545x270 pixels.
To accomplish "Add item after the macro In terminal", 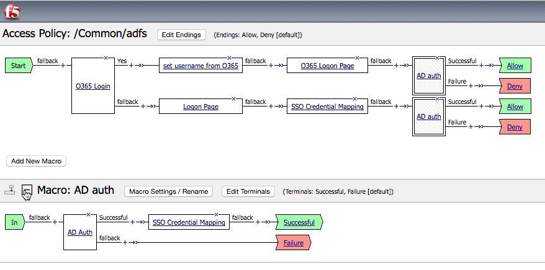I will 55,222.
